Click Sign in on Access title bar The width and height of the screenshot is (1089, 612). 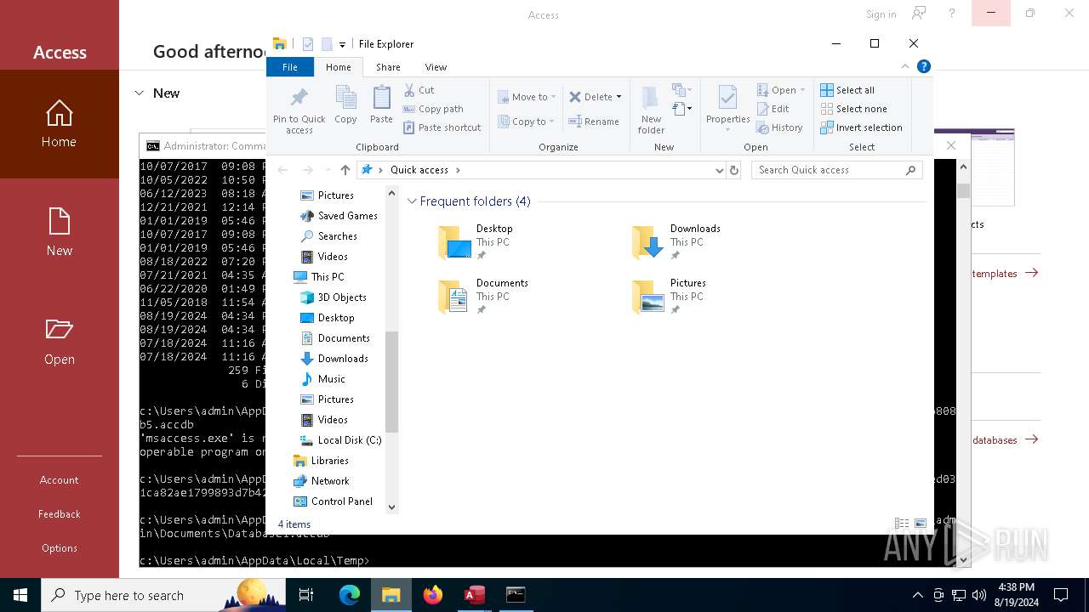(881, 14)
